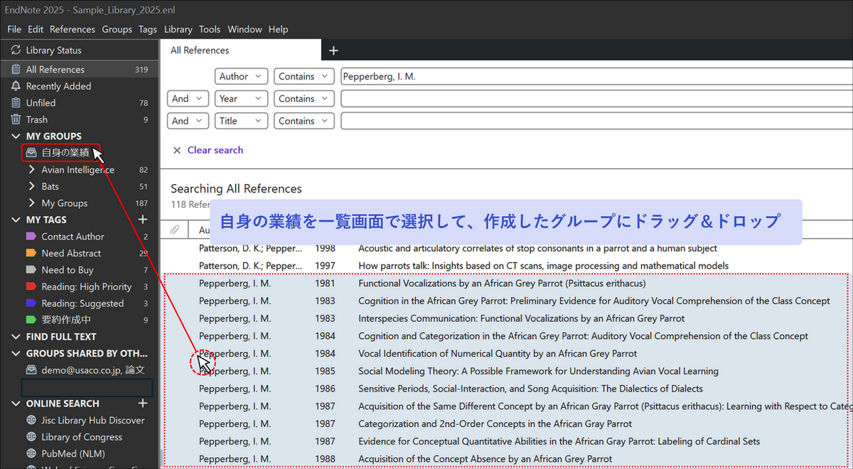Viewport: 853px width, 469px height.
Task: Add online search with plus icon
Action: click(x=142, y=403)
